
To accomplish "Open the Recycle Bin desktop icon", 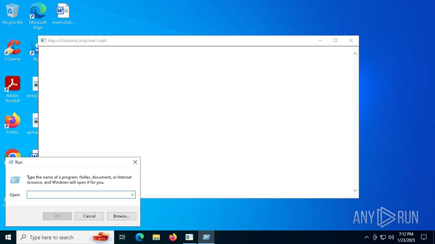I will [x=13, y=14].
